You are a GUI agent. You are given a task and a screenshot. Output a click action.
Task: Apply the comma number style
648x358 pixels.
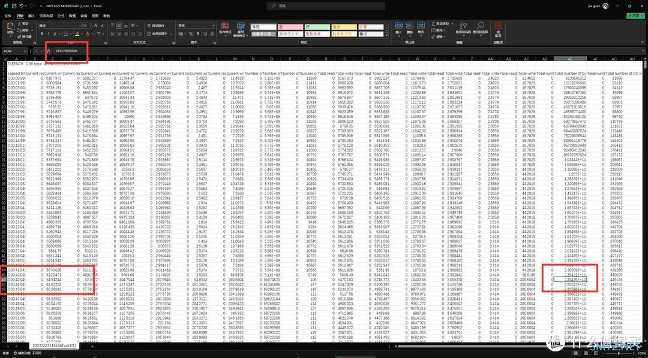pos(197,34)
